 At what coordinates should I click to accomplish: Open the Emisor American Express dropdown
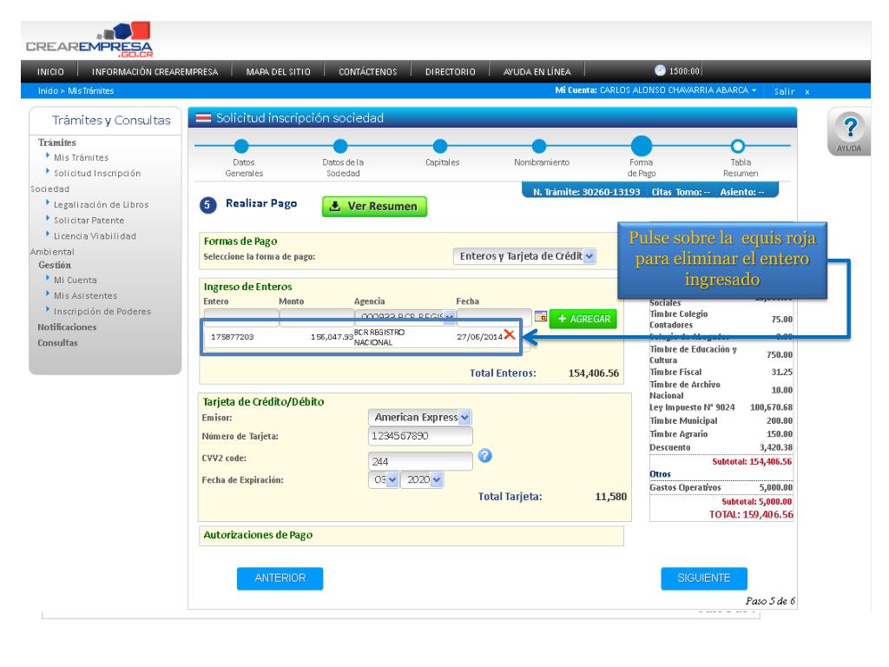point(419,418)
